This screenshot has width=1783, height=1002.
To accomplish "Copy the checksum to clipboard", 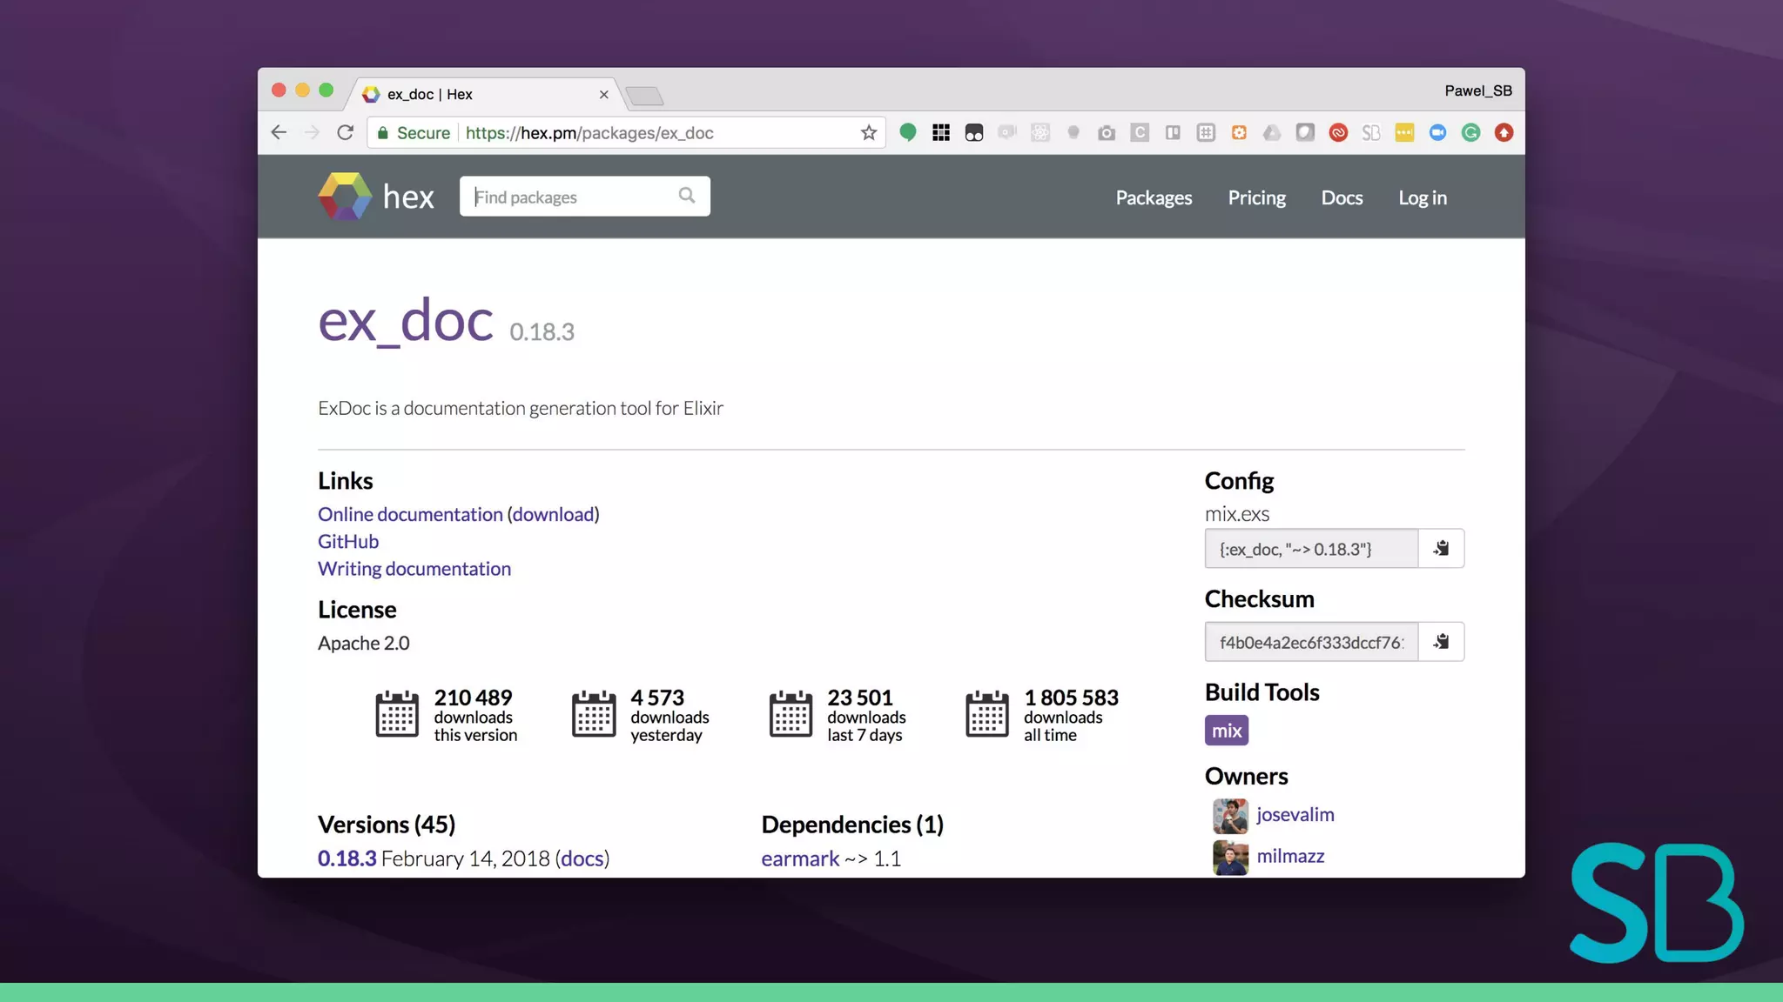I will (1441, 642).
